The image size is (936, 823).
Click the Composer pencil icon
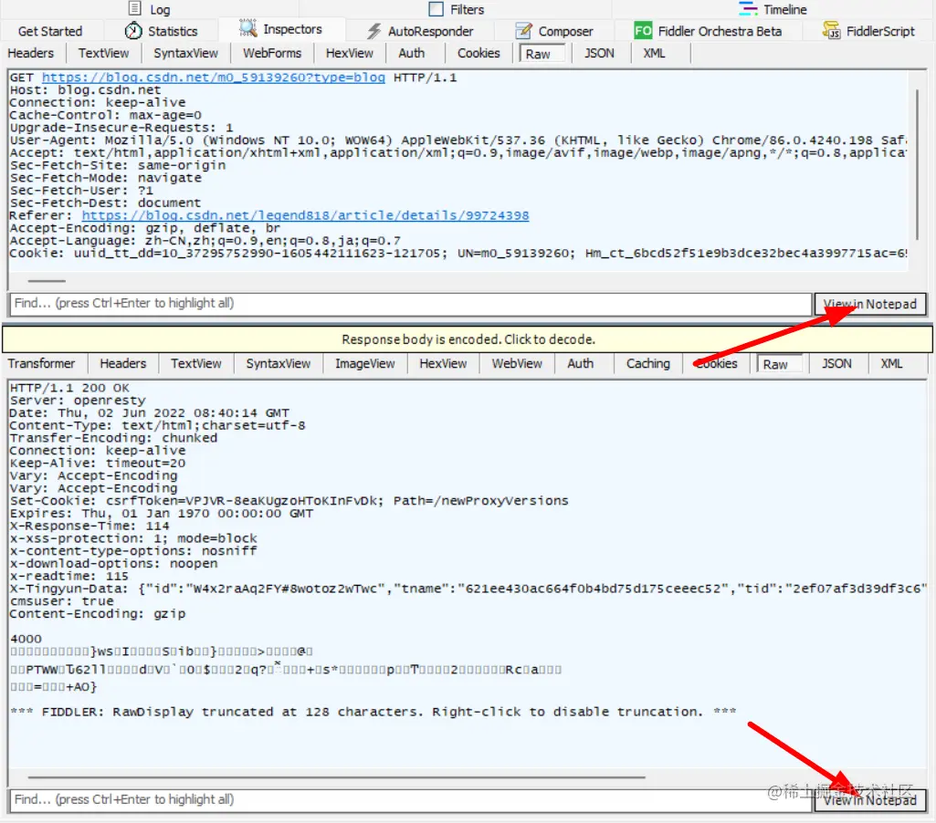(523, 31)
